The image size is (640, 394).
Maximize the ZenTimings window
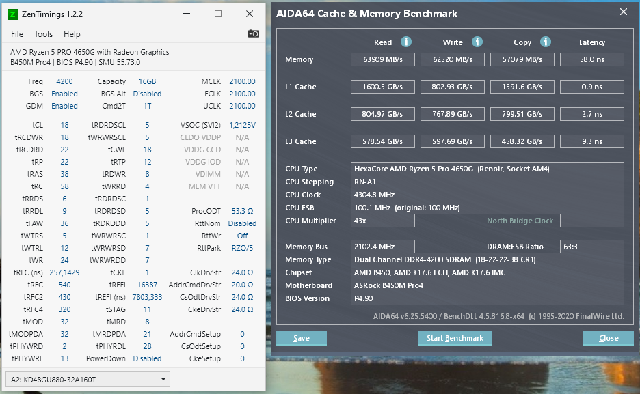(x=218, y=14)
